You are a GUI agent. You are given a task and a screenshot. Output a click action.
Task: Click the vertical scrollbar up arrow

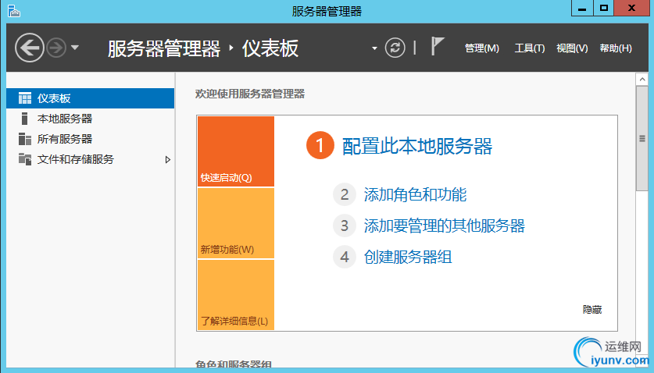(642, 79)
